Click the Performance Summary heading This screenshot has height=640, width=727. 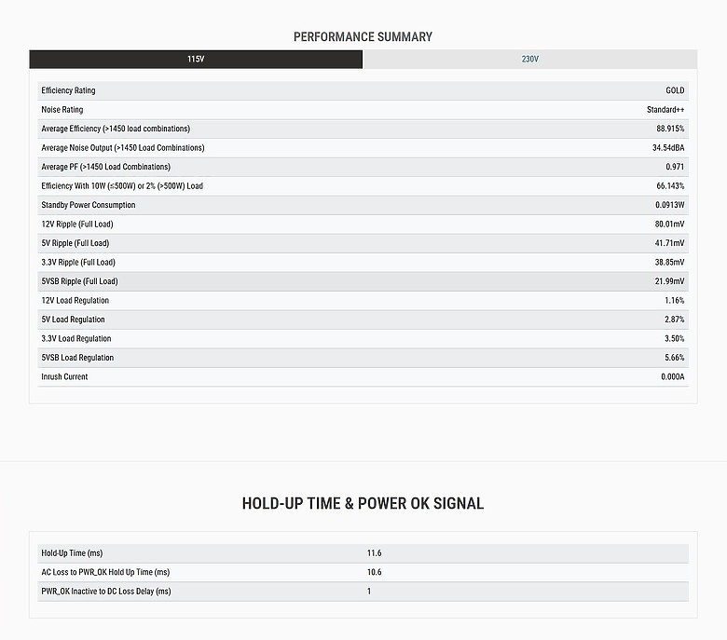coord(363,36)
